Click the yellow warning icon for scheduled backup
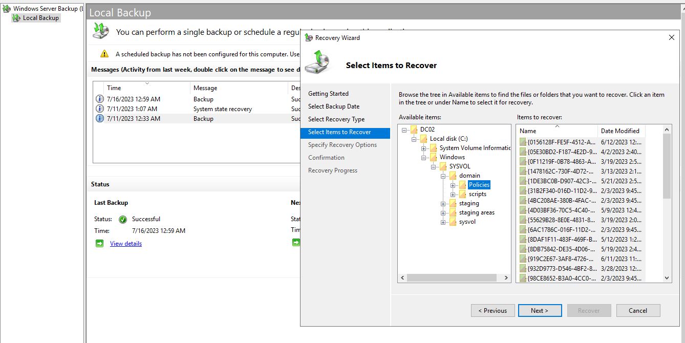The height and width of the screenshot is (343, 685). [104, 54]
